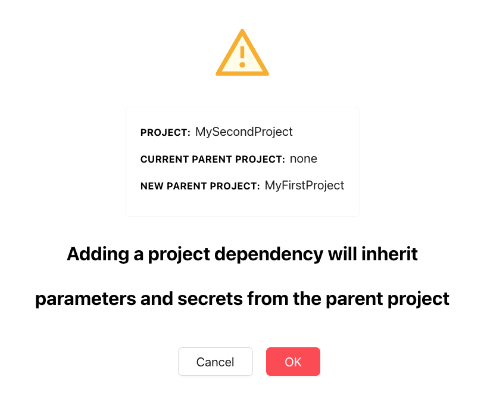
Task: Click the orange warning triangle icon
Action: [x=242, y=52]
